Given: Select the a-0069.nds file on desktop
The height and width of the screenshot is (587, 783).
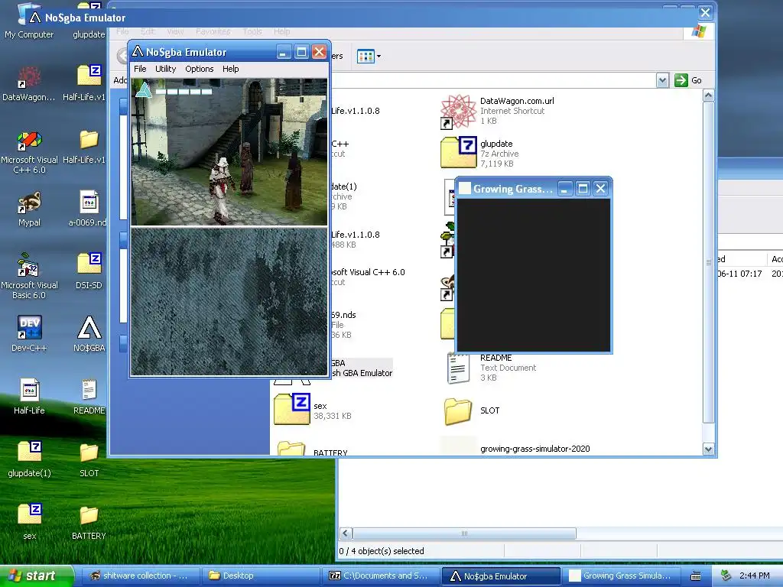Looking at the screenshot, I should (89, 209).
